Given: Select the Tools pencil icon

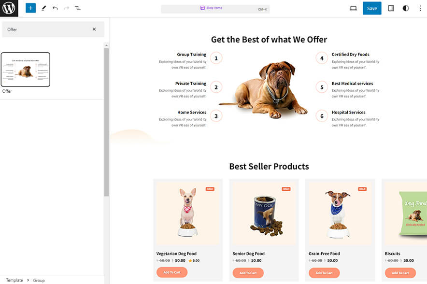Looking at the screenshot, I should pyautogui.click(x=43, y=8).
